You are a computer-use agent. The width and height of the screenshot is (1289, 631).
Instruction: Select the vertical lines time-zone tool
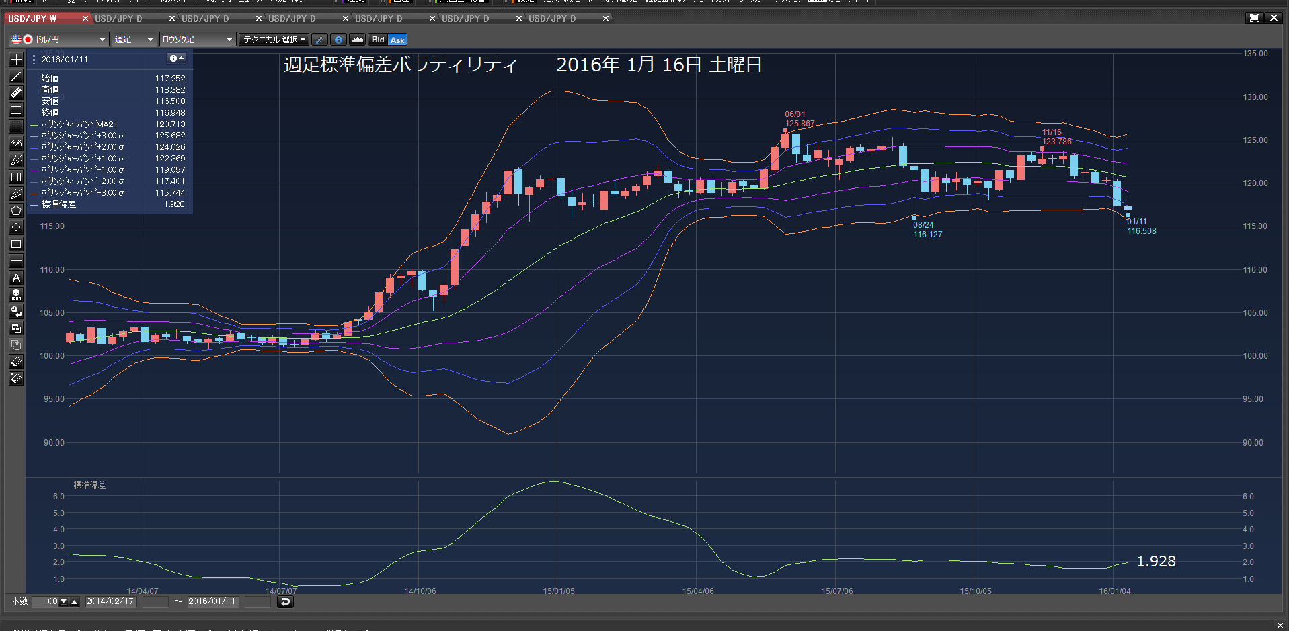[x=16, y=177]
